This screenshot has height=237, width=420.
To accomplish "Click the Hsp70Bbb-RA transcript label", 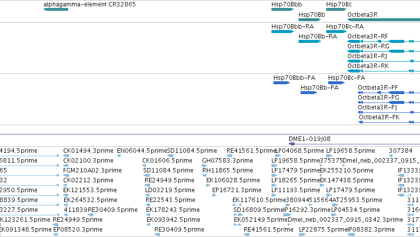I will [x=293, y=27].
